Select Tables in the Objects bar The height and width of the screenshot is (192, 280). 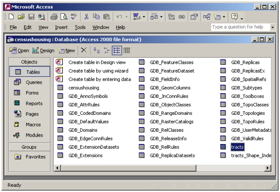tap(30, 72)
